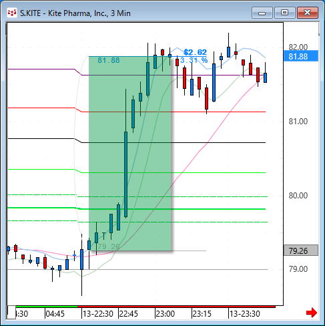Screen dimensions: 325x326
Task: Click the 13-23:30 time axis label
Action: 245,314
